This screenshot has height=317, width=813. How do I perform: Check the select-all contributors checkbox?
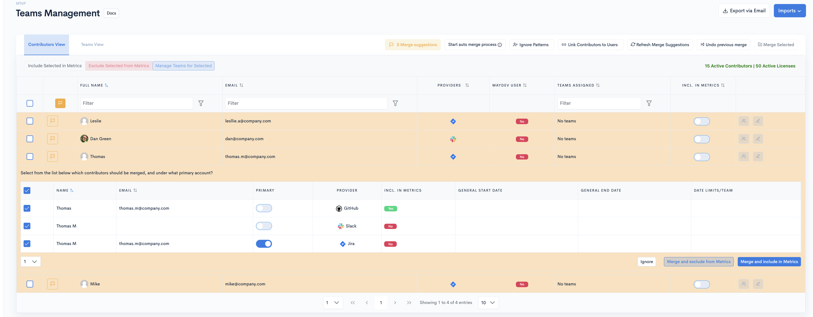30,103
